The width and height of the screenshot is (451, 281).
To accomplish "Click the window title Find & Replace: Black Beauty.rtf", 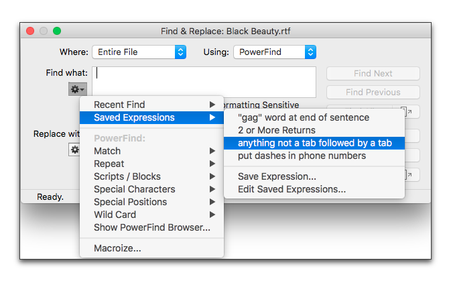I will pos(225,31).
